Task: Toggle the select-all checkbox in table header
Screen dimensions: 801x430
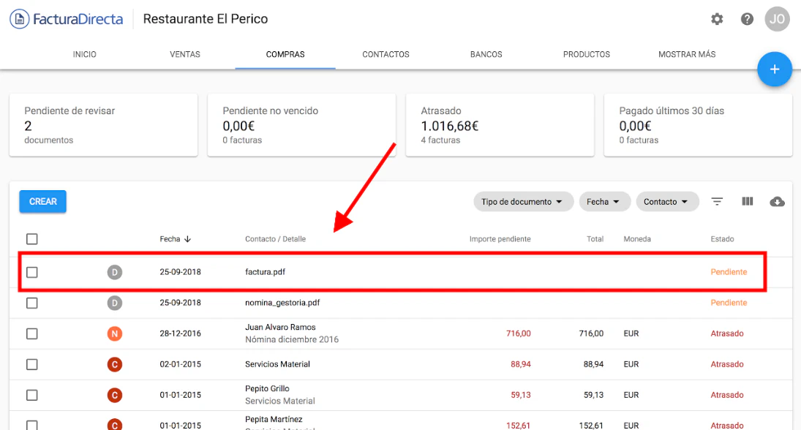Action: point(31,238)
